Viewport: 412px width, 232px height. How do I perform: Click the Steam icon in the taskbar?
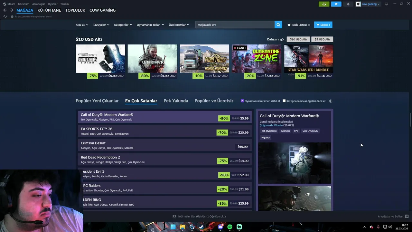tap(201, 227)
